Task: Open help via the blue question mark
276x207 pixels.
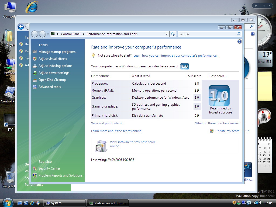Action: point(239,42)
